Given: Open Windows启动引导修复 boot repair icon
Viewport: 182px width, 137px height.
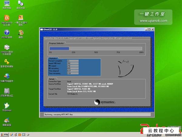Looking at the screenshot, I should 6,47.
